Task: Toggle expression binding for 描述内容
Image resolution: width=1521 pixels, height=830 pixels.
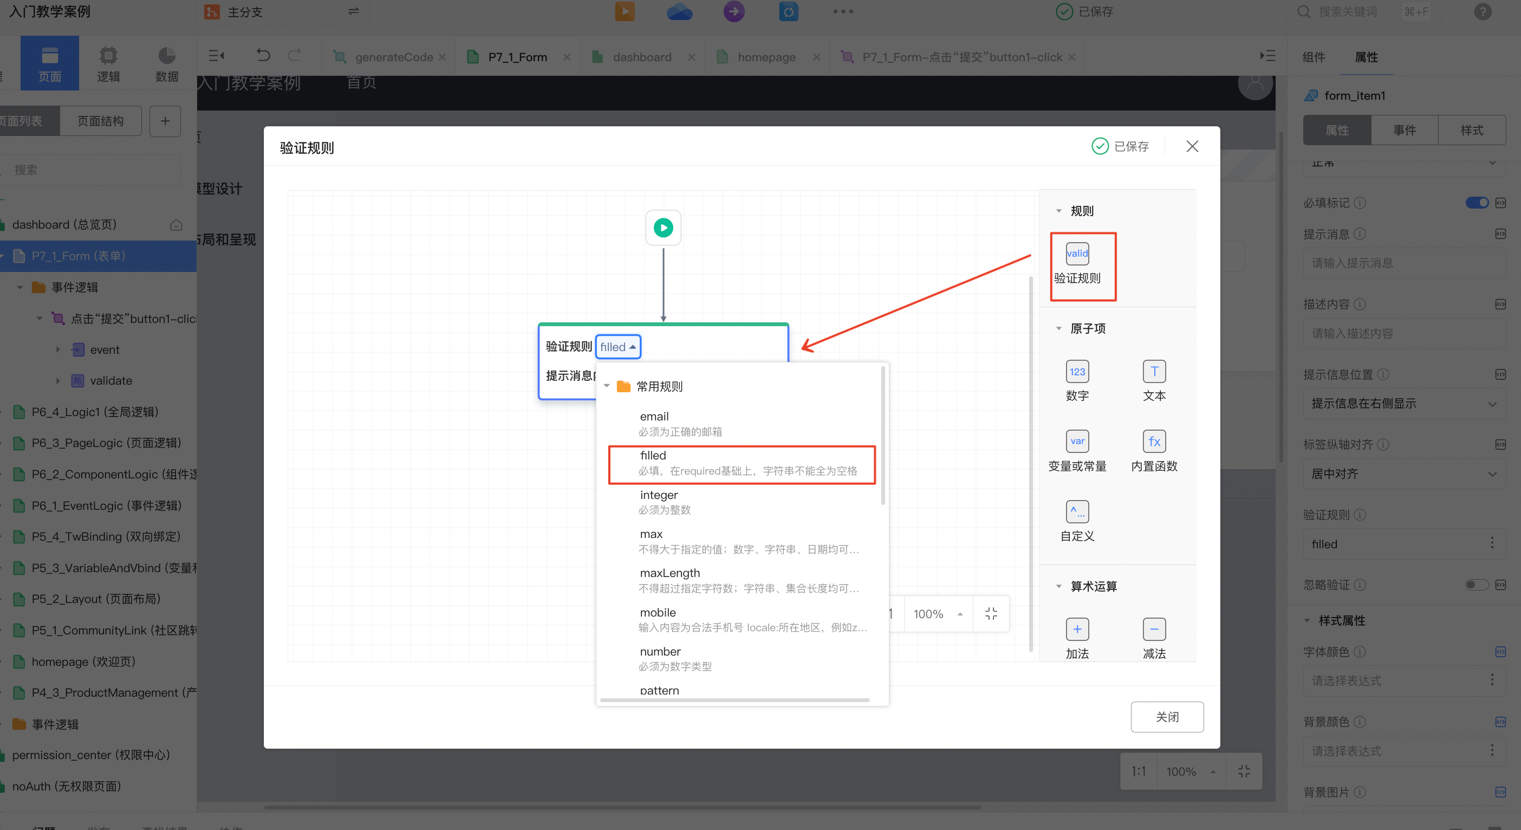Action: (1500, 304)
